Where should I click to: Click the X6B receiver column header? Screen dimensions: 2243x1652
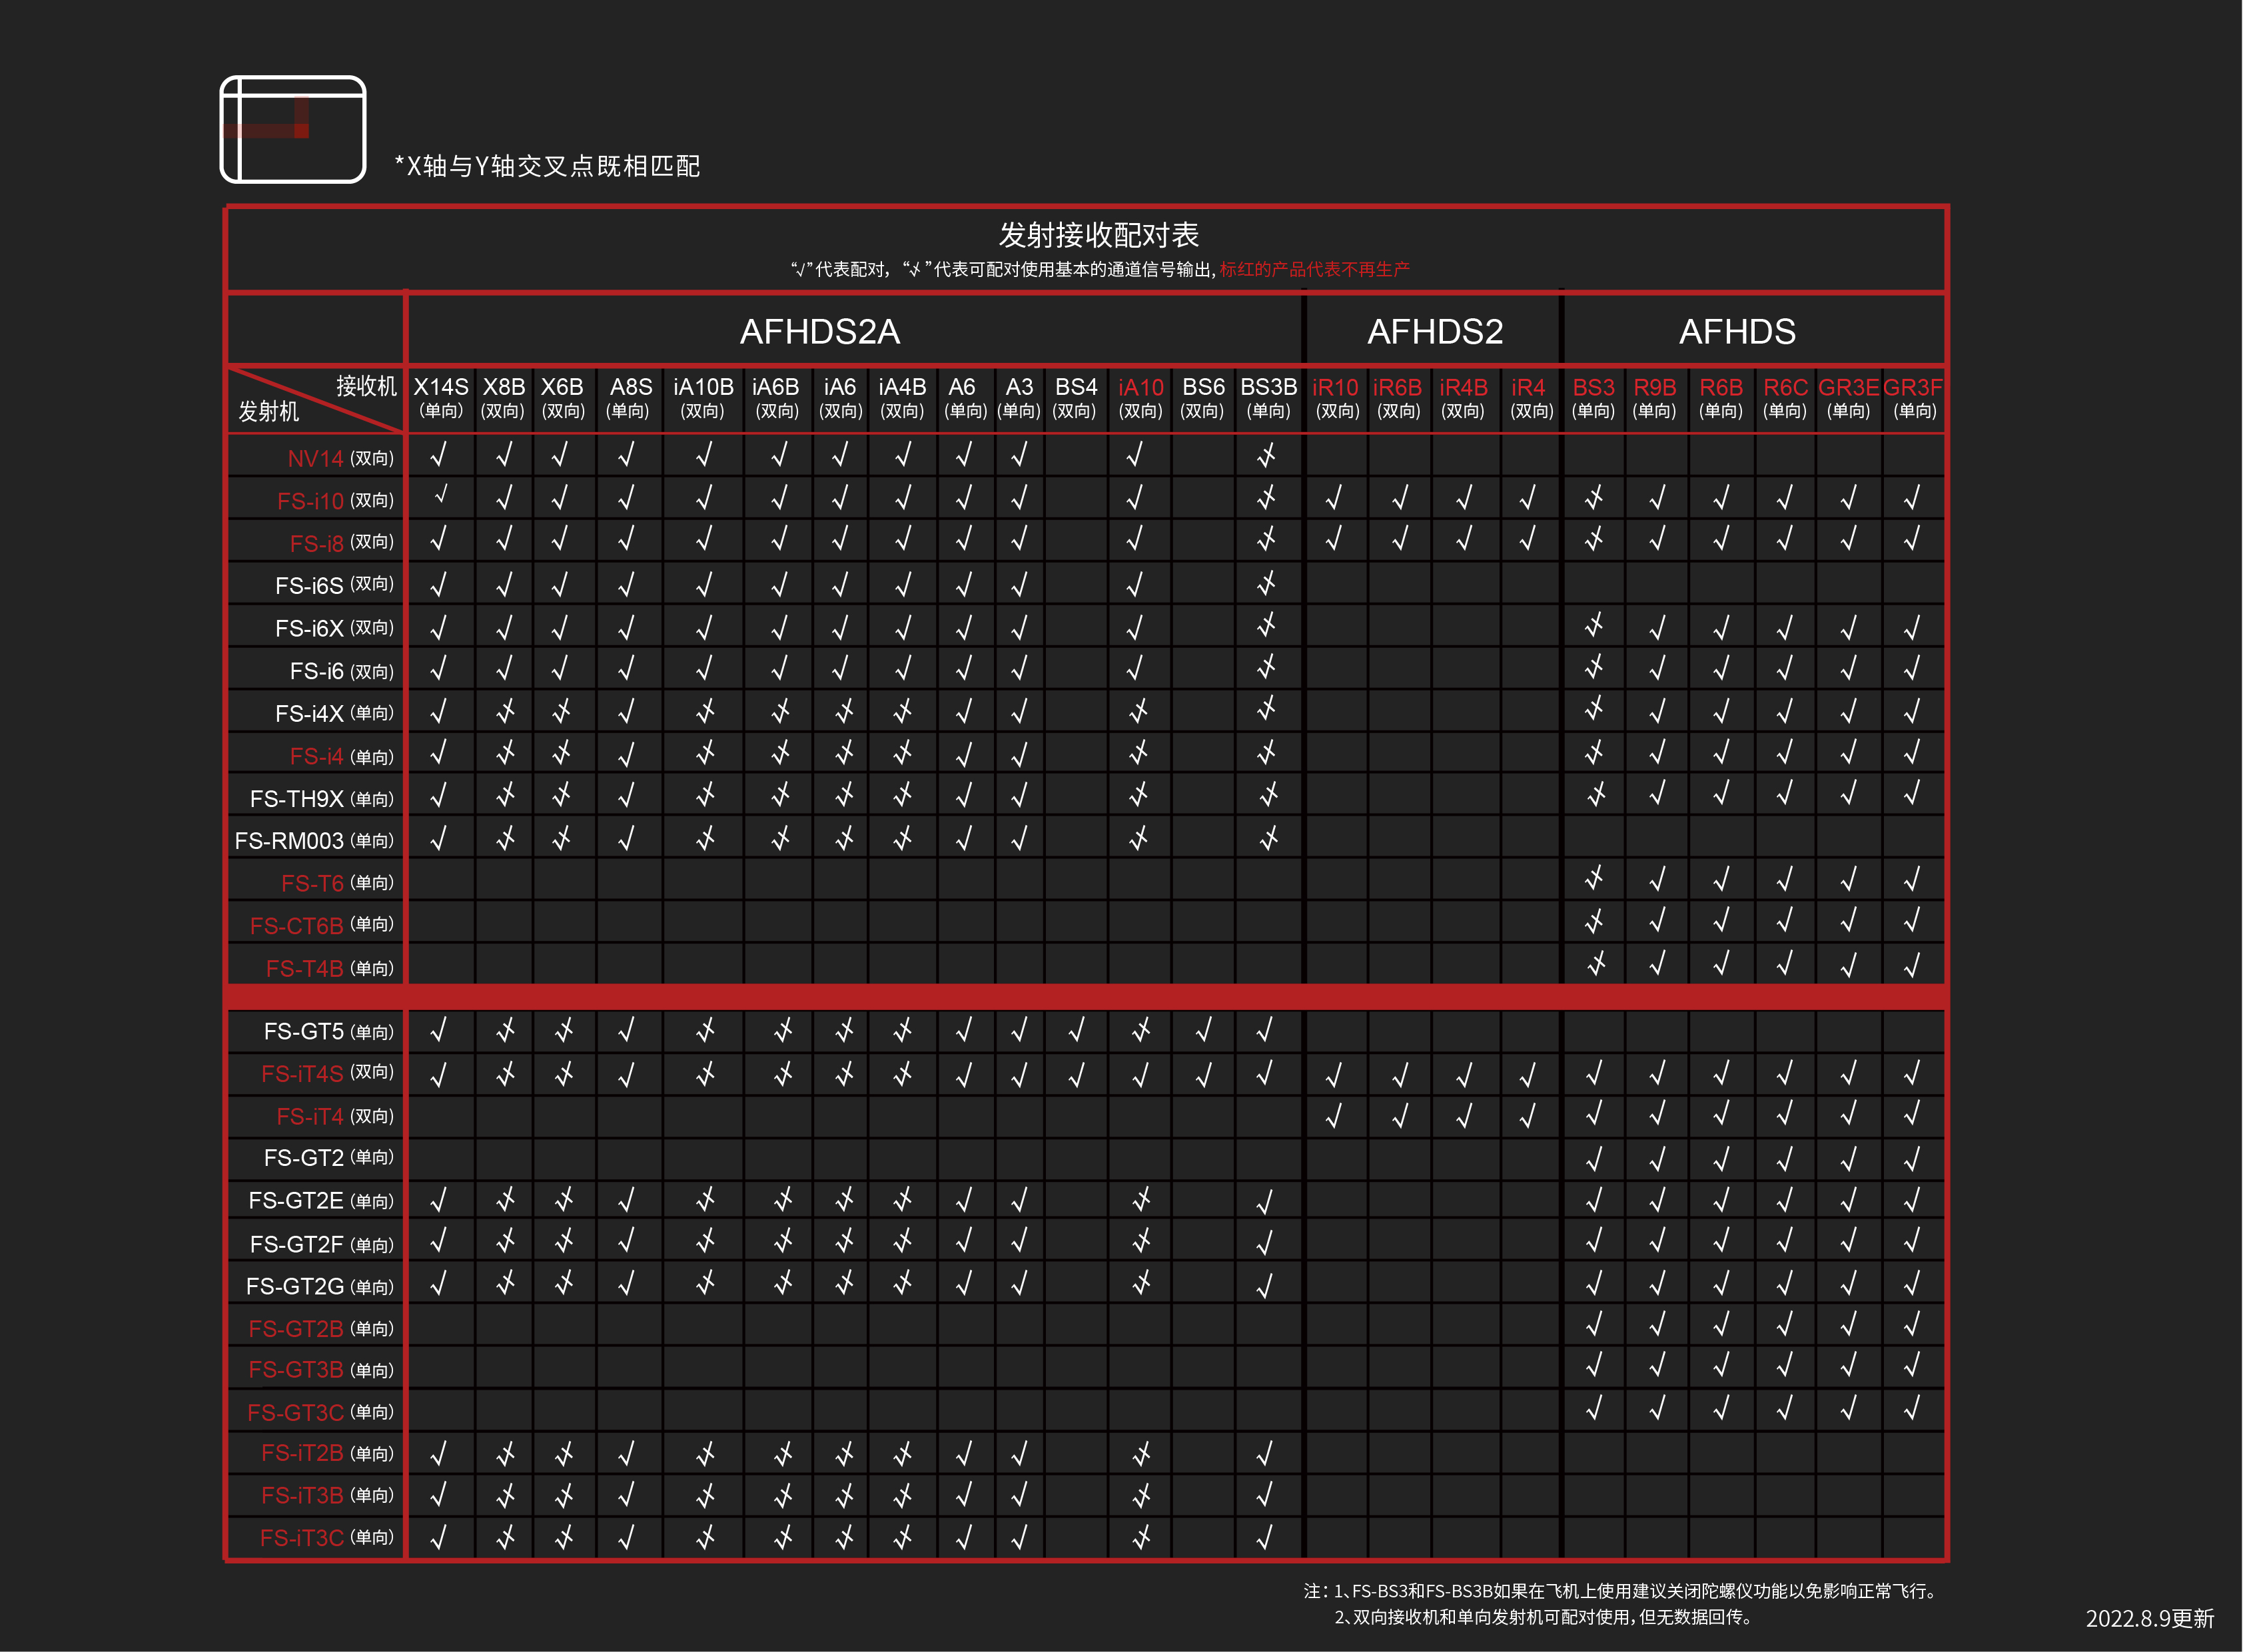(x=562, y=398)
